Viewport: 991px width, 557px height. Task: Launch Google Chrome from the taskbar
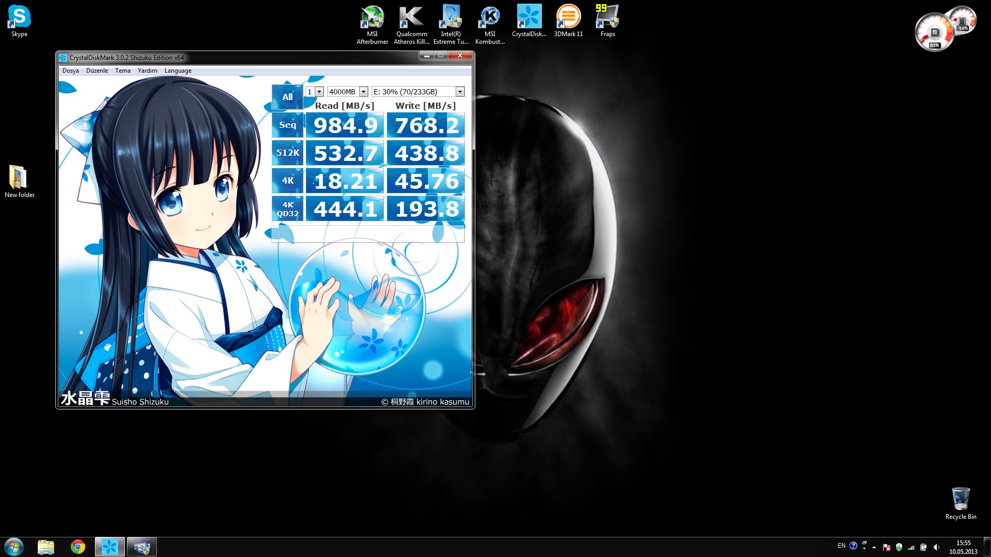pos(78,547)
